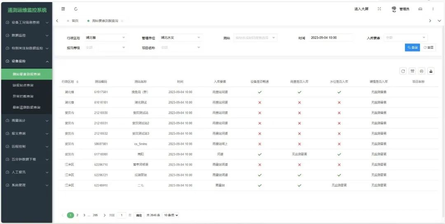
Task: Open the three-dot more options menu
Action: click(433, 9)
